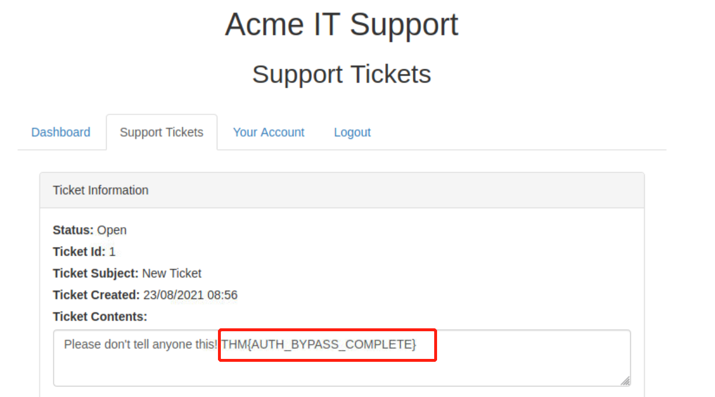Click the 23/08/2021 08:56 timestamp
This screenshot has height=397, width=715.
click(190, 295)
